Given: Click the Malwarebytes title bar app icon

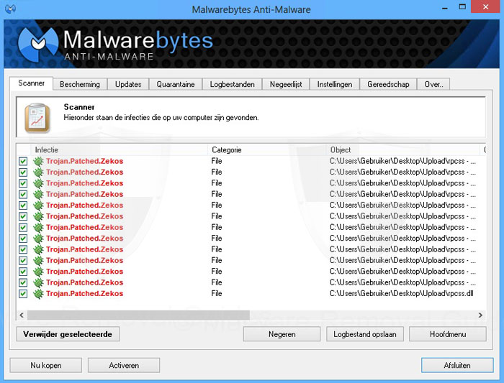Looking at the screenshot, I should [10, 9].
